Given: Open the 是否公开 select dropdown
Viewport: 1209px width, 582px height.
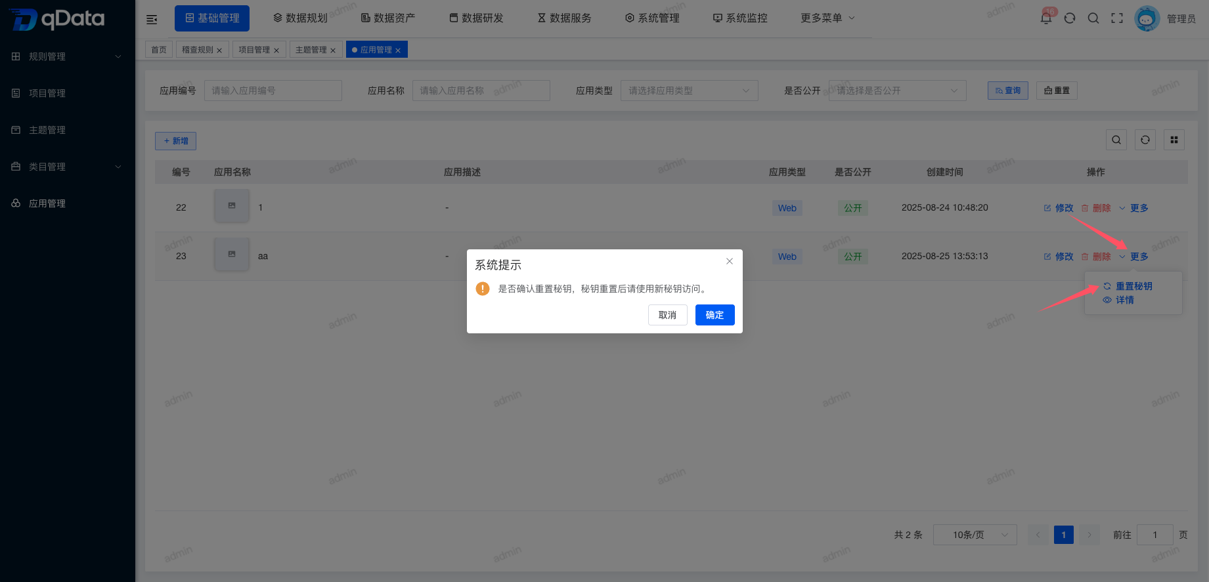Looking at the screenshot, I should (x=898, y=91).
